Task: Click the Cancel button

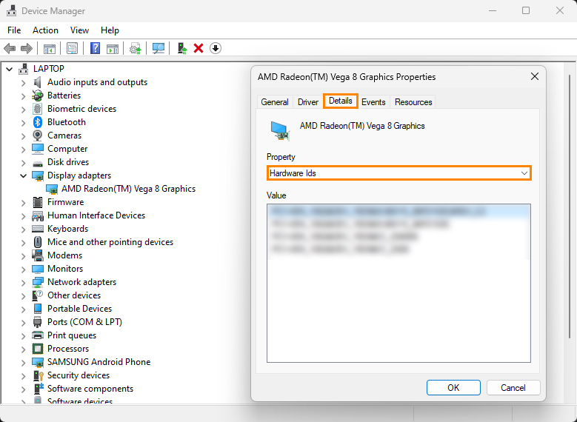Action: pos(513,388)
